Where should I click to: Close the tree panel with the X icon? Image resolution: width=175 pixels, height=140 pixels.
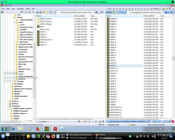[34, 12]
